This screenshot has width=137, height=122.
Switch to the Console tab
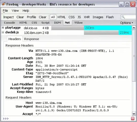tap(10, 23)
